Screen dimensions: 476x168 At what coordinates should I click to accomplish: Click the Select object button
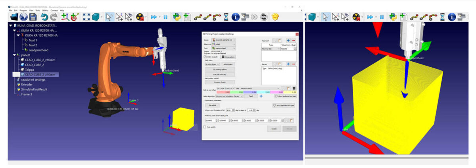tap(228, 64)
